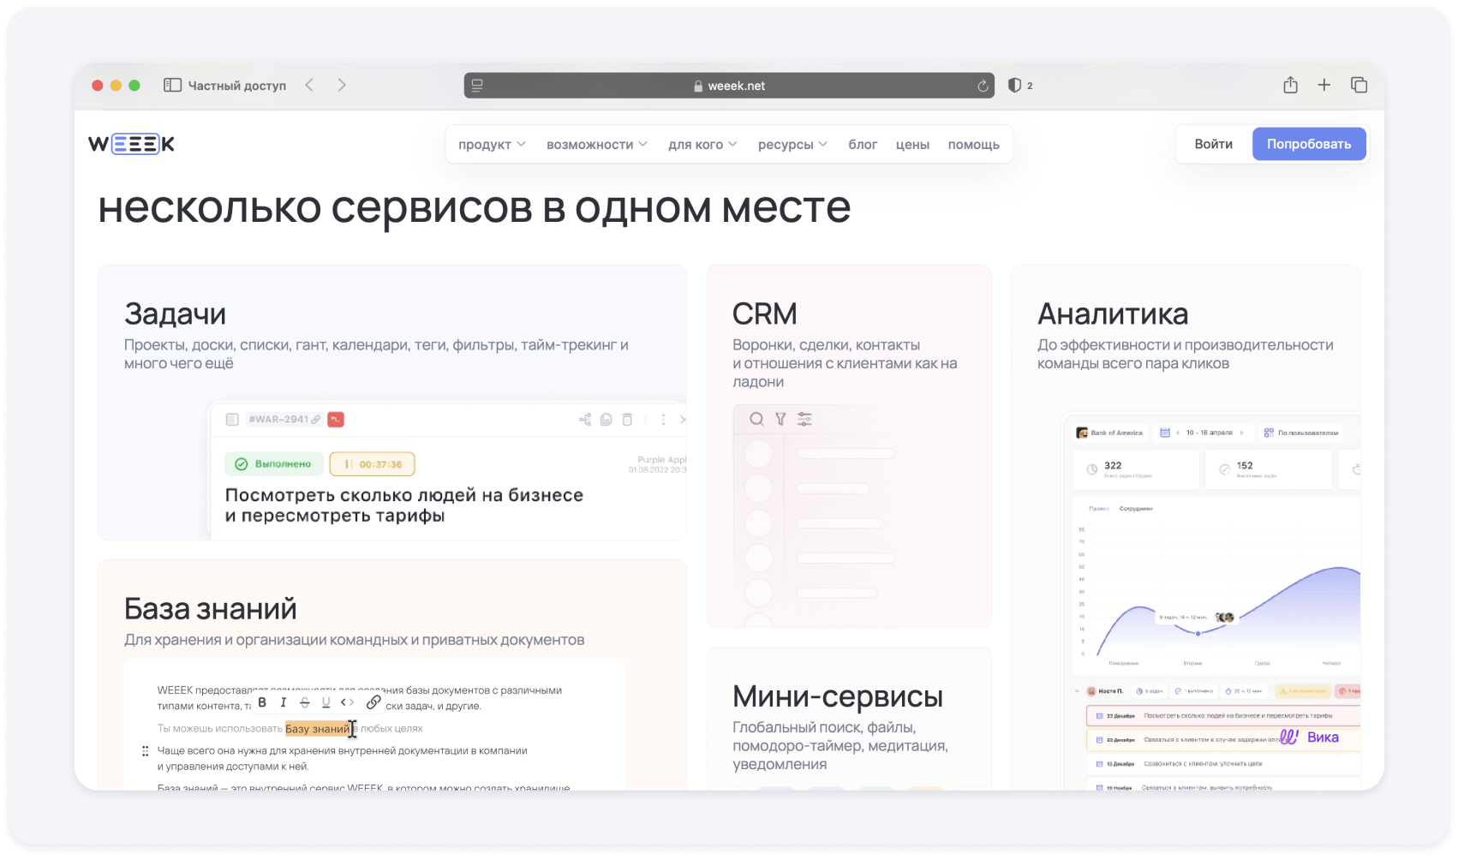Viewport: 1458px width, 860px height.
Task: Click the Войти button
Action: pos(1213,144)
